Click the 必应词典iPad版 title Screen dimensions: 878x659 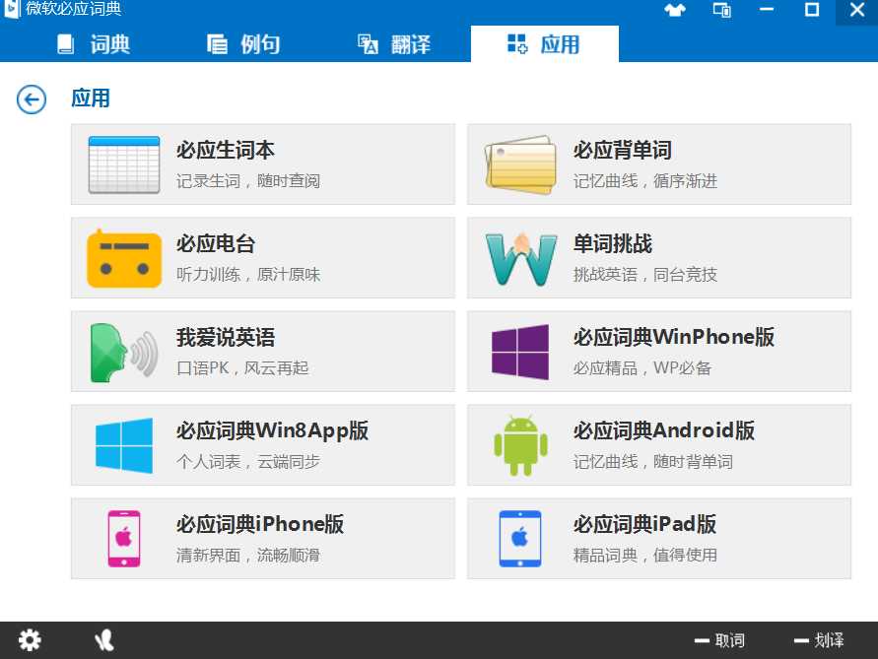click(x=644, y=524)
